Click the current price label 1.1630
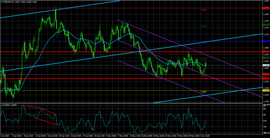 click(x=265, y=65)
